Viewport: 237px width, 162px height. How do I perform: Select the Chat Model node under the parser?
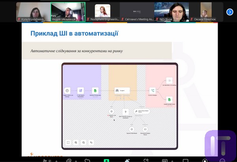pyautogui.click(x=132, y=129)
